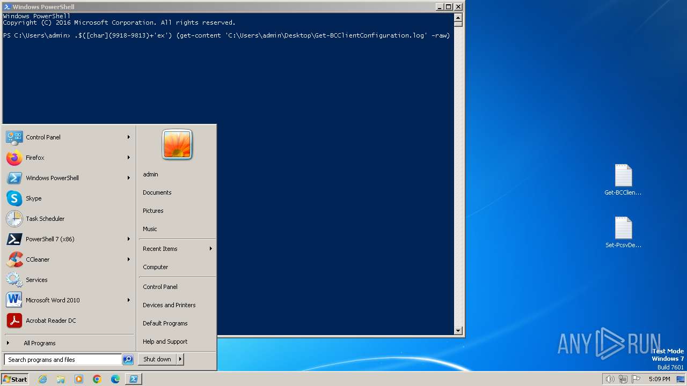Viewport: 687px width, 386px height.
Task: Click the search magnifier button
Action: tap(128, 360)
